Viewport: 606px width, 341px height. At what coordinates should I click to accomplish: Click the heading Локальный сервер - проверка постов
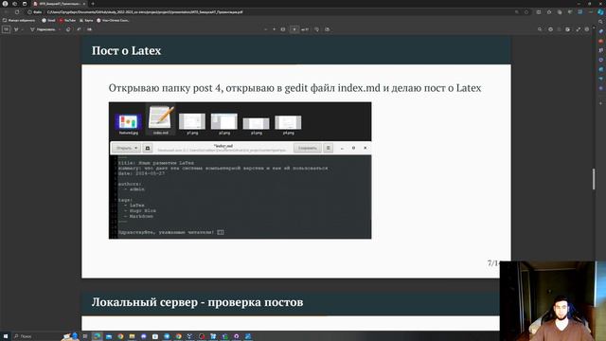coord(197,302)
